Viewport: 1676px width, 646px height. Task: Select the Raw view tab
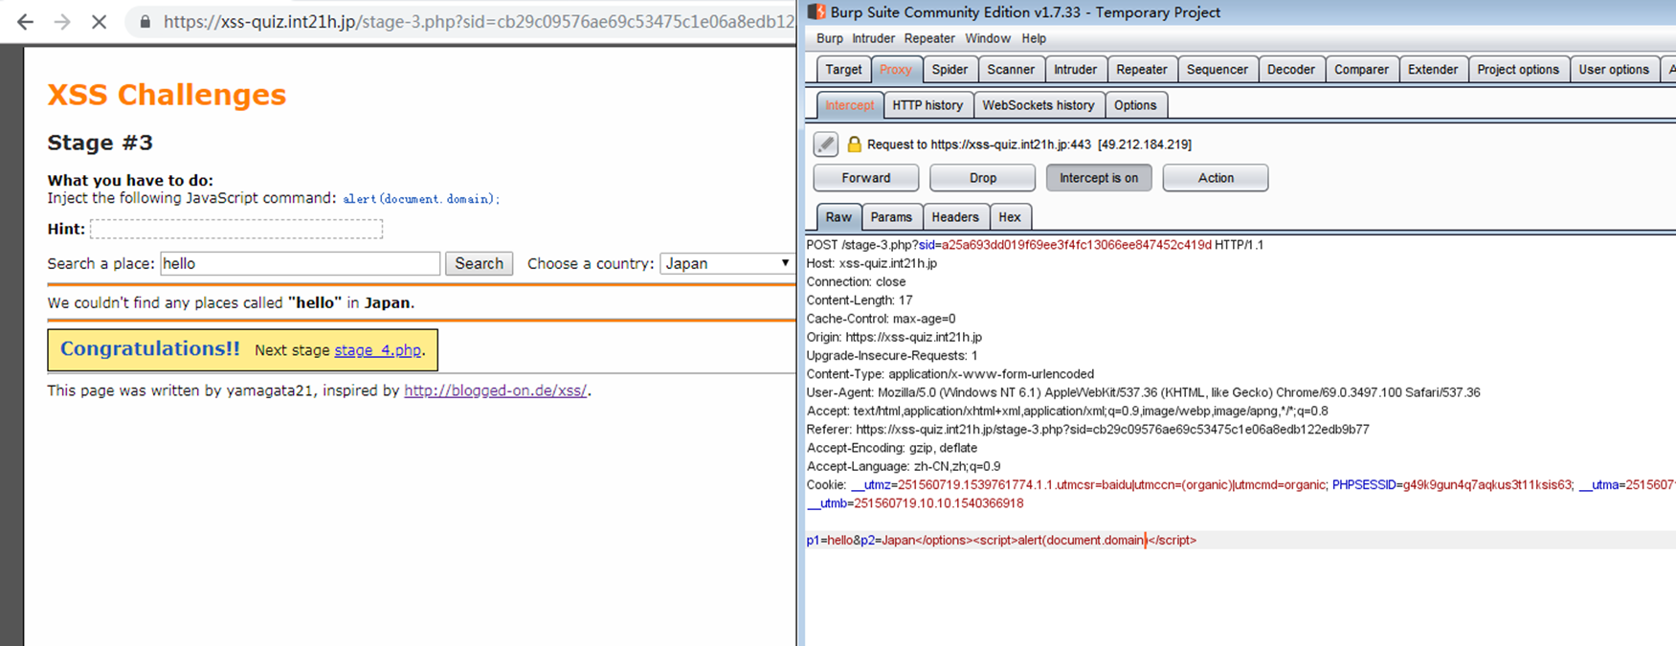pos(838,217)
